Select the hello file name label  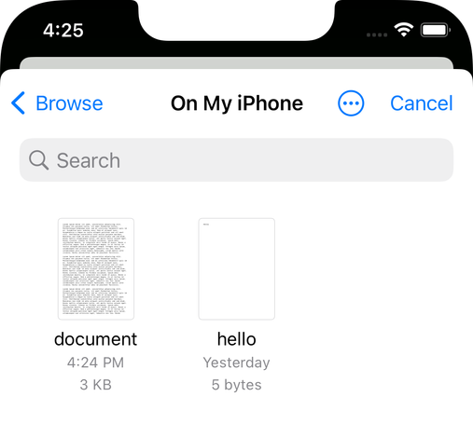[x=237, y=339]
